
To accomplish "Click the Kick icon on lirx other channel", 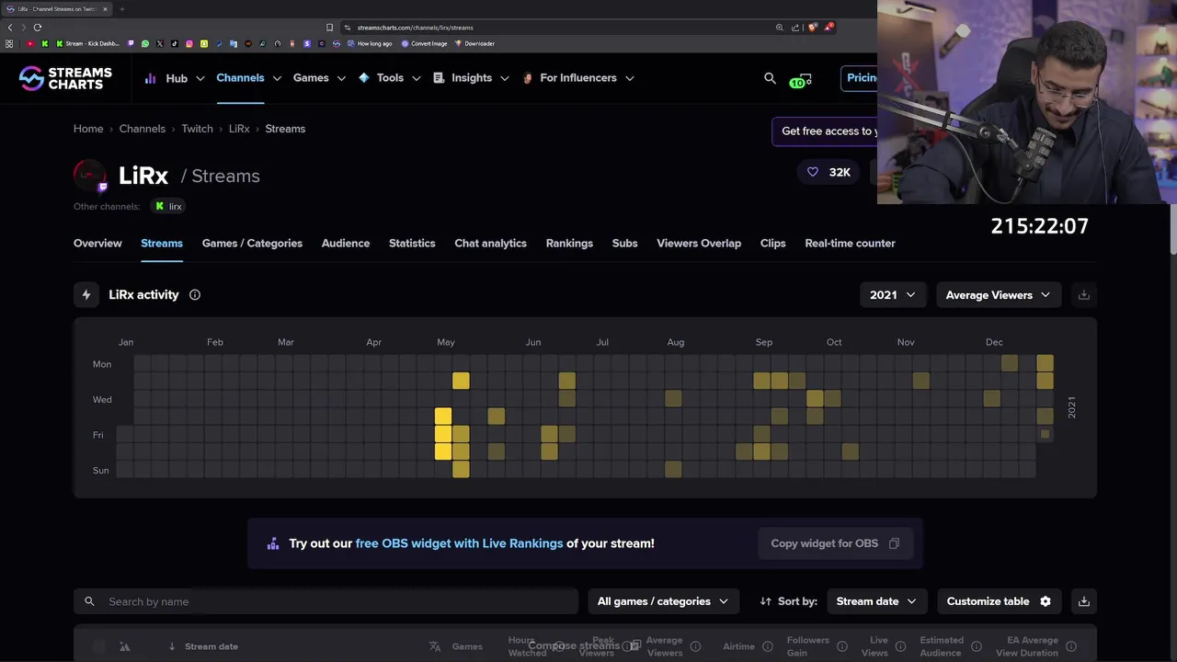I will click(160, 207).
